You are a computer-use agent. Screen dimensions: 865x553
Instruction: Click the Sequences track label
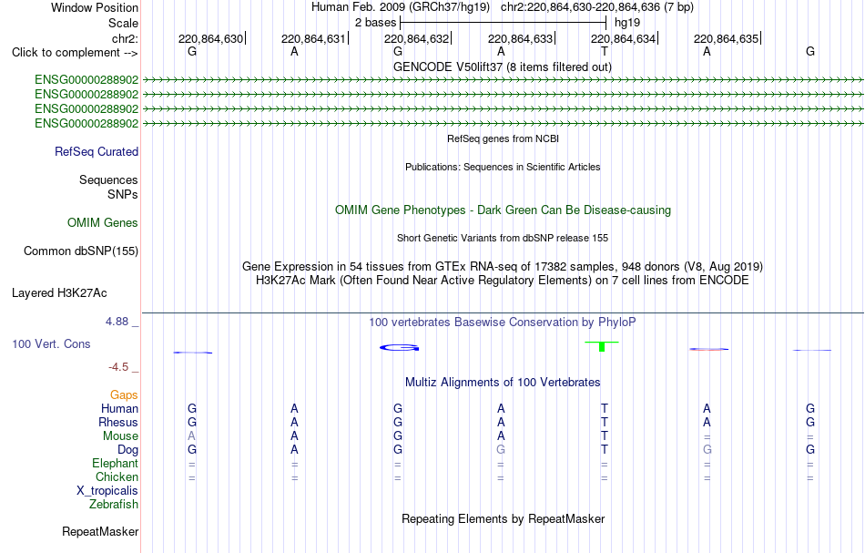108,179
